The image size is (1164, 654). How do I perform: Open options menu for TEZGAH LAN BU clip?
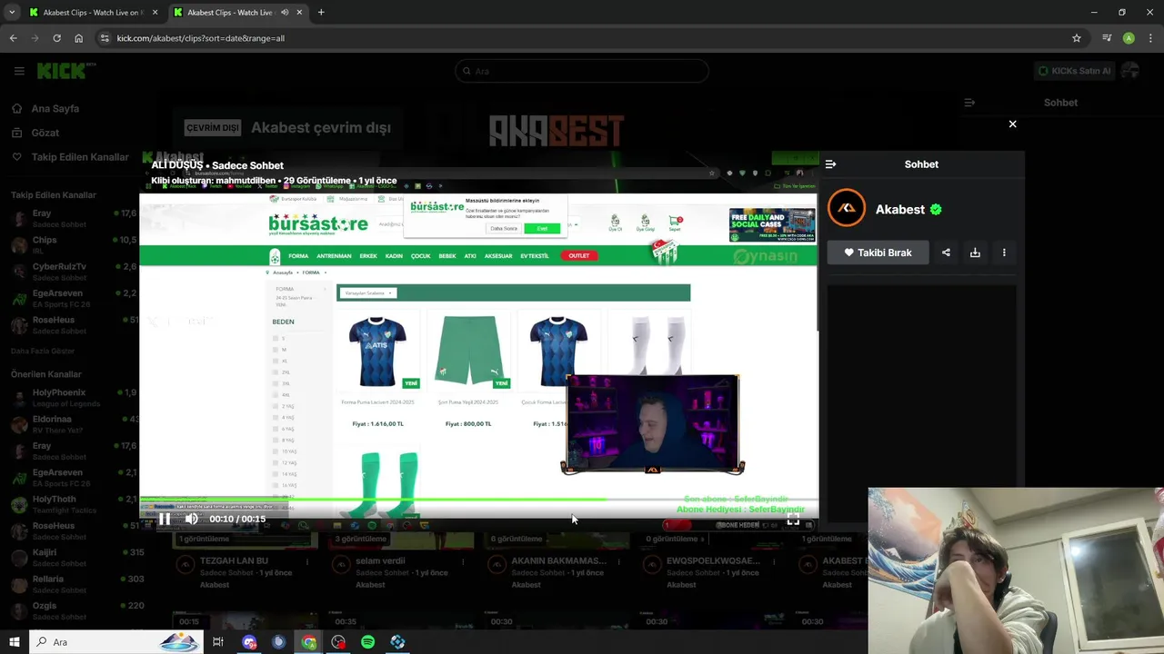pyautogui.click(x=307, y=562)
